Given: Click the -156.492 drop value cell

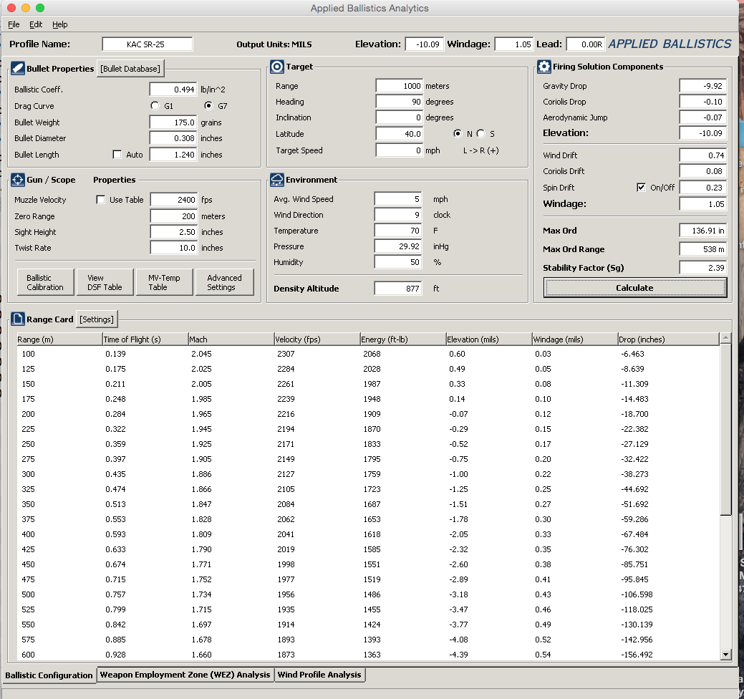Looking at the screenshot, I should 637,655.
